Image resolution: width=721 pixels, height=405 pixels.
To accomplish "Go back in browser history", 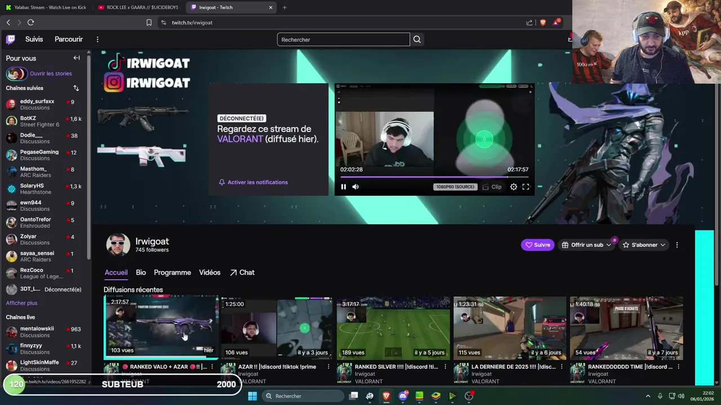I will [8, 22].
